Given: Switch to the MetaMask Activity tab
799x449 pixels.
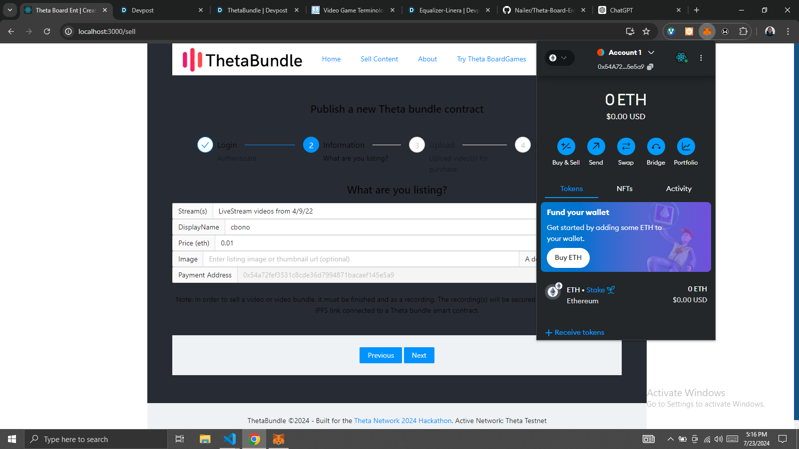Looking at the screenshot, I should click(x=679, y=189).
